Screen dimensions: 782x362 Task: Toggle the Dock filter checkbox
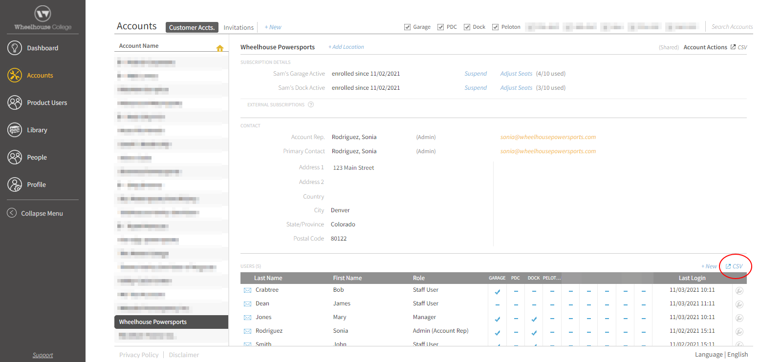(467, 27)
